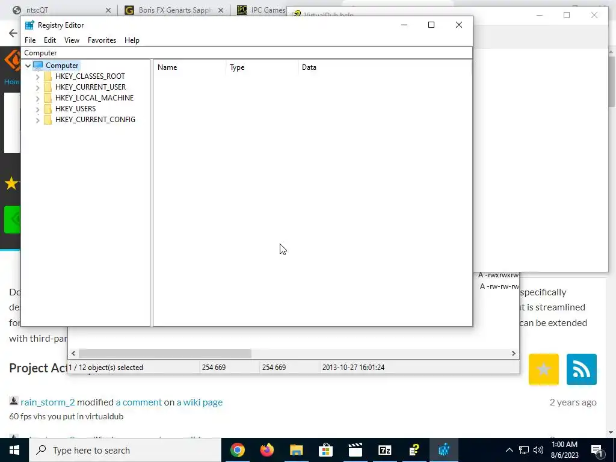Select the HKEY_CURRENT_USER tree label
616x462 pixels.
point(90,87)
